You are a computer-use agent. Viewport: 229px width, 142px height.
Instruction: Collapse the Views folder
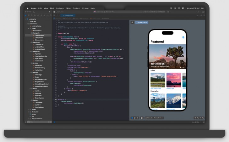point(29,28)
